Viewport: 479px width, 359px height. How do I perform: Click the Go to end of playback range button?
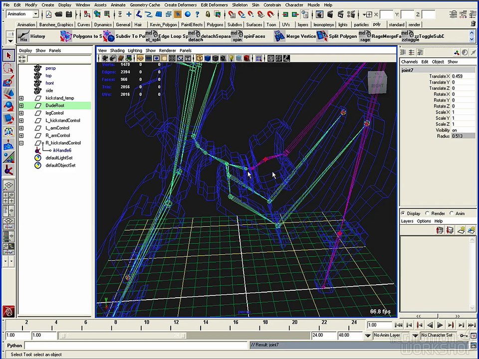(472, 325)
